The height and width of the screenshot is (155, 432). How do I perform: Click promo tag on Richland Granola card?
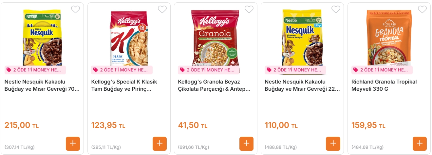(382, 70)
